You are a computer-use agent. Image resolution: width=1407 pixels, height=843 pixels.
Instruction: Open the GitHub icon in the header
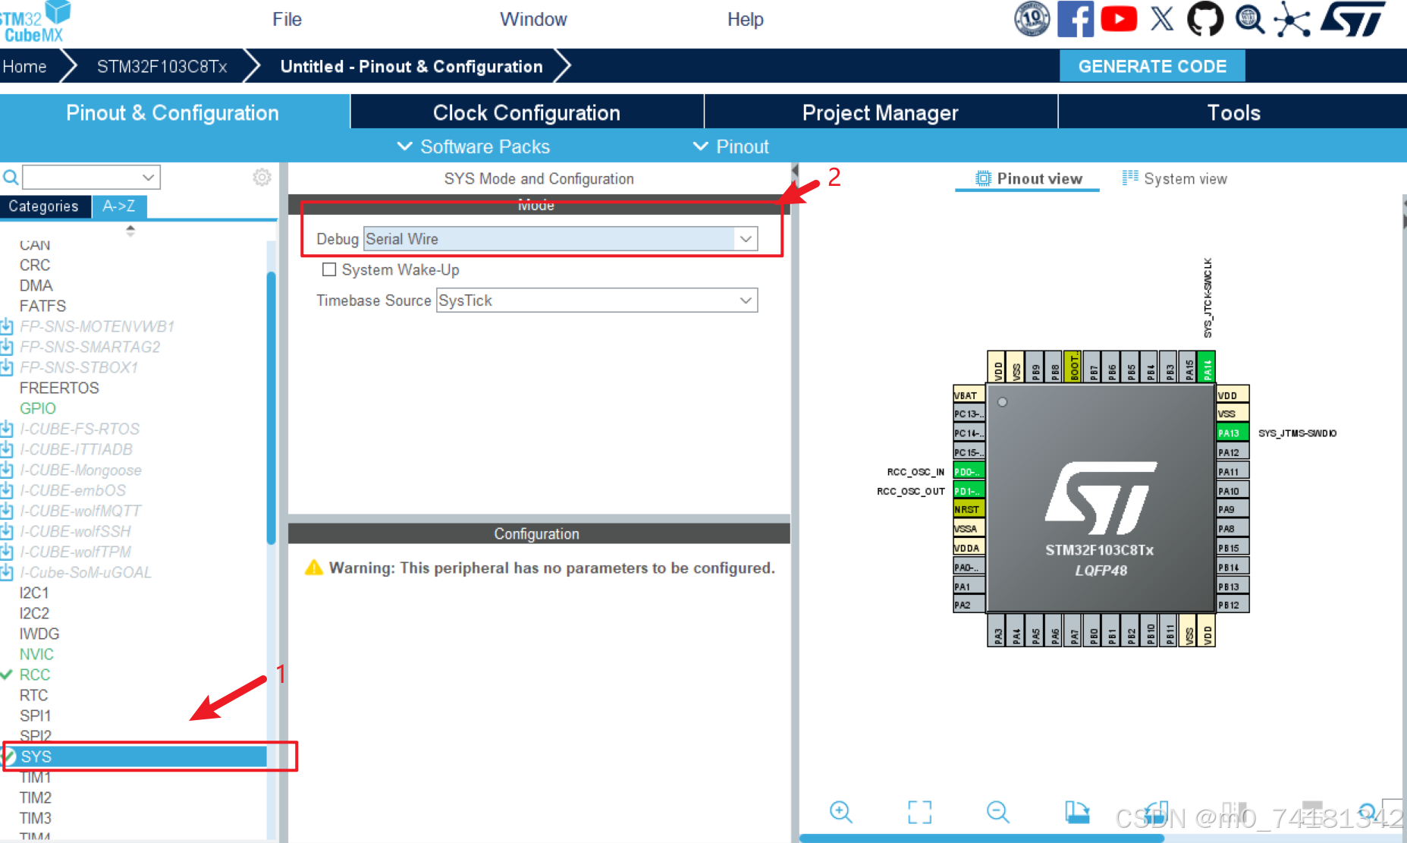point(1205,19)
